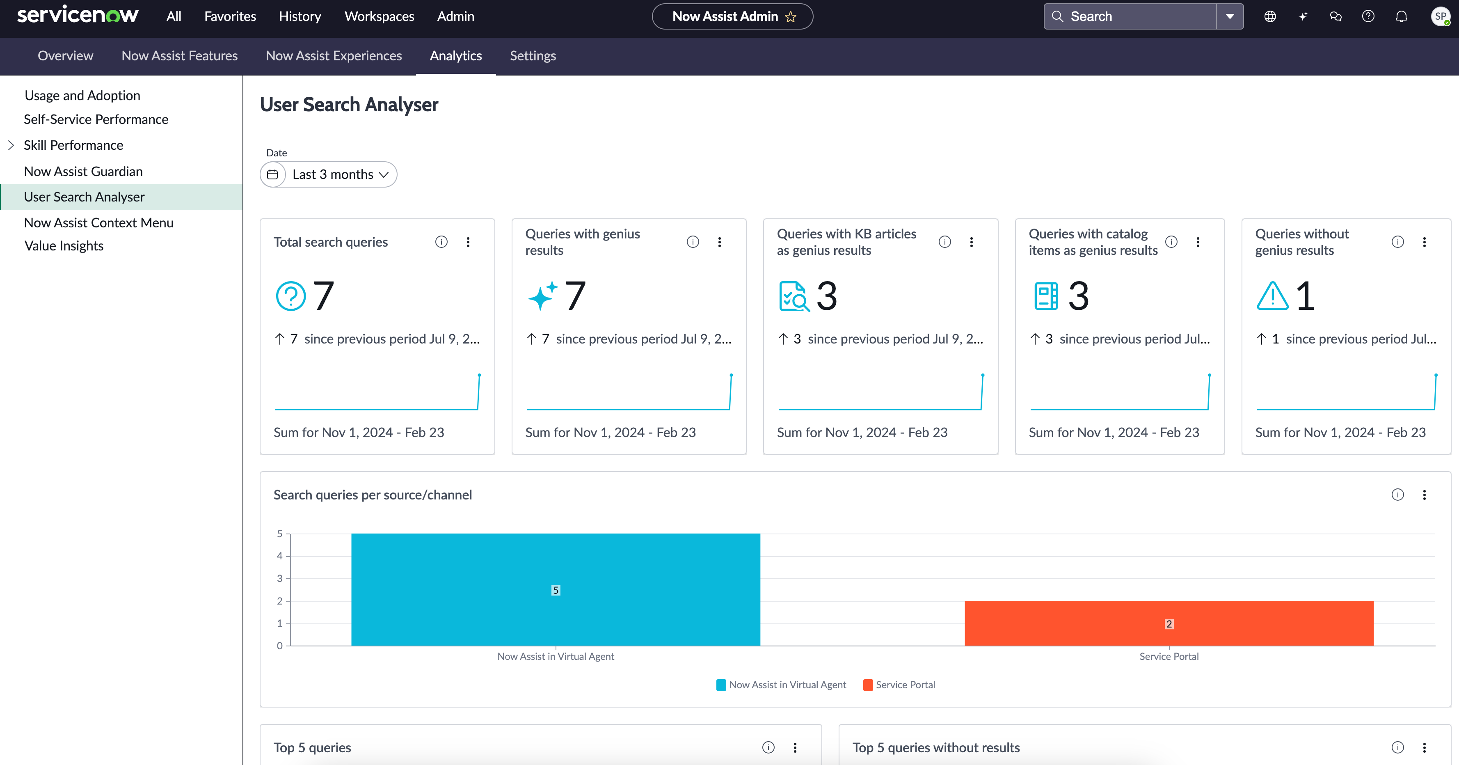Open more options for Queries with KB articles
The height and width of the screenshot is (765, 1459).
971,242
